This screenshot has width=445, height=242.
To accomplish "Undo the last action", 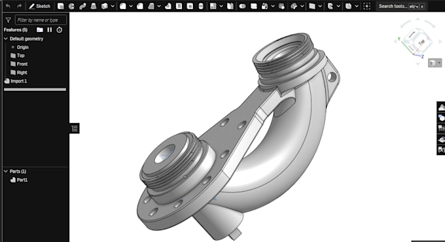I will click(x=8, y=6).
